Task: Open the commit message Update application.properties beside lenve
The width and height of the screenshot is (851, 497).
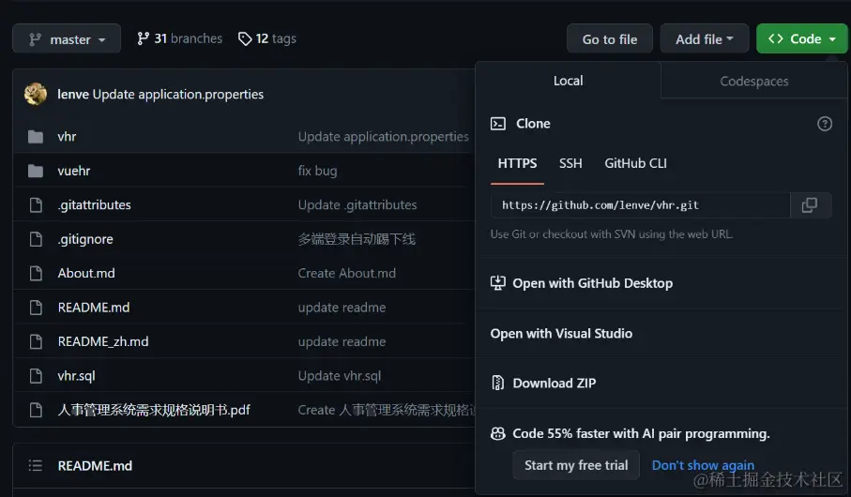Action: [178, 94]
